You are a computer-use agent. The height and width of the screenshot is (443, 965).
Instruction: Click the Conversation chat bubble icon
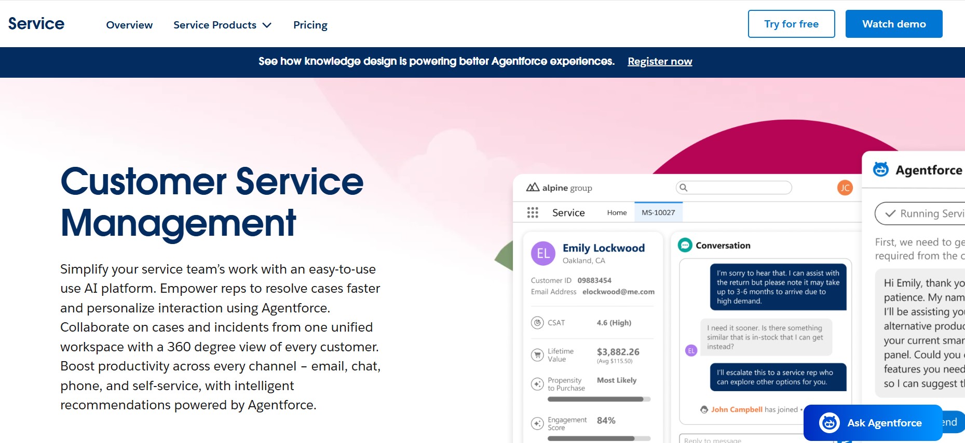685,245
